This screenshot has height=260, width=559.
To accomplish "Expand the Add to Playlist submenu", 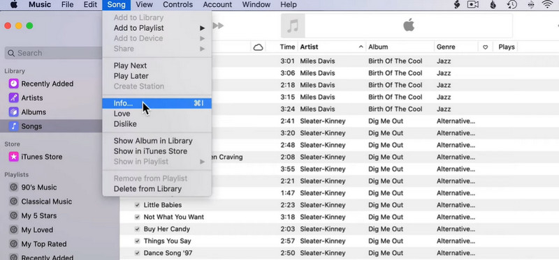I will [157, 28].
